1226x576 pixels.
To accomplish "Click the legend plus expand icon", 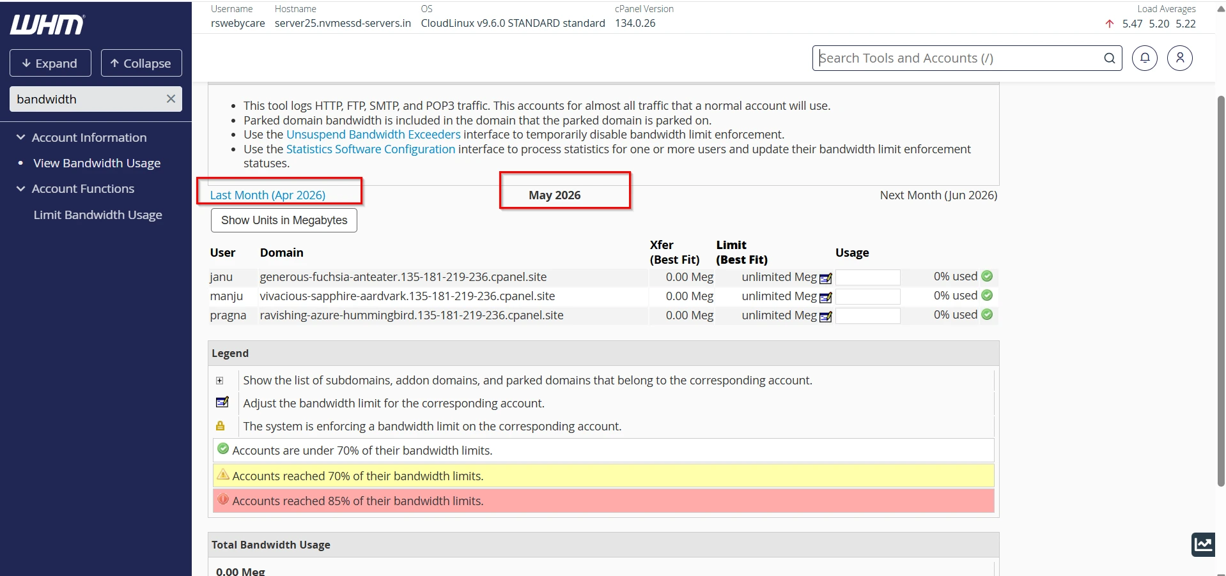I will coord(219,381).
